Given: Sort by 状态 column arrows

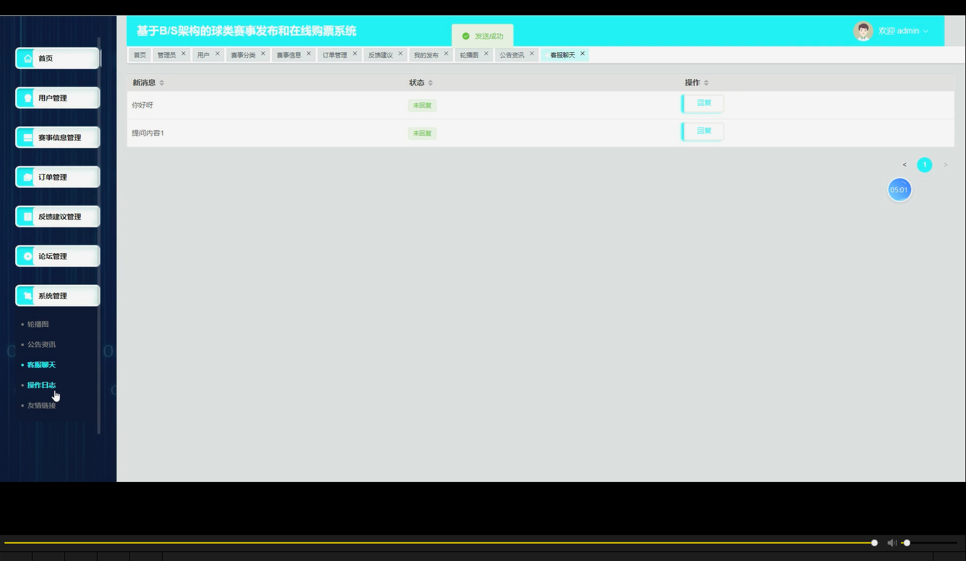Looking at the screenshot, I should click(431, 83).
